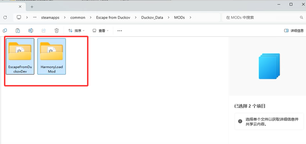This screenshot has height=144, width=306.
Task: Show hidden breadcrumb path via ellipsis
Action: click(x=35, y=17)
